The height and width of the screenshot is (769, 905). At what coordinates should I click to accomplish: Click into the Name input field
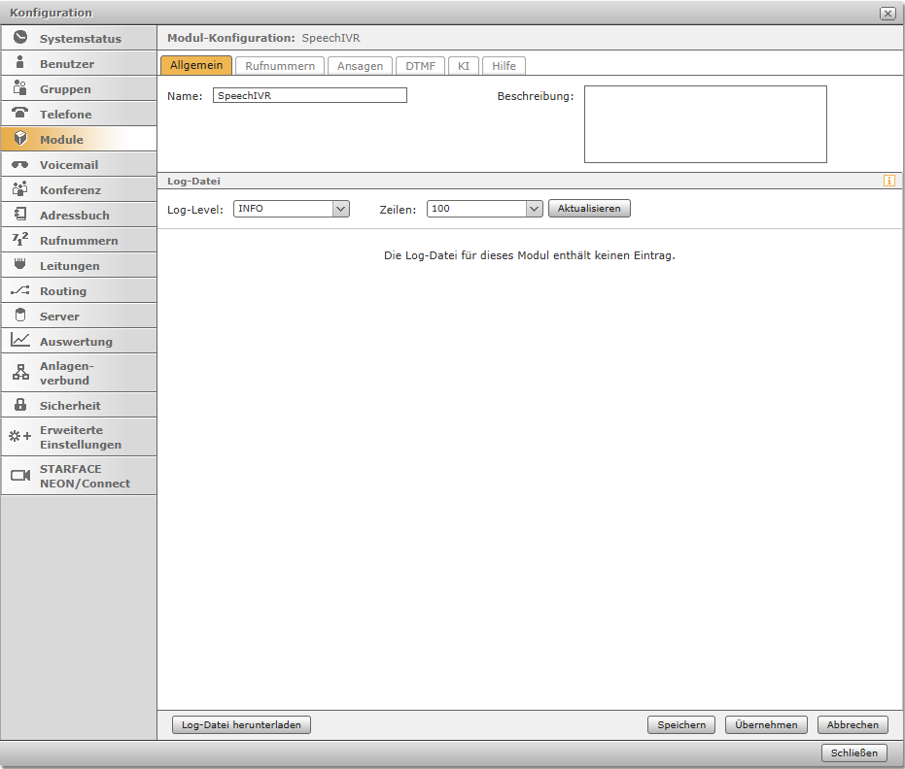[309, 95]
